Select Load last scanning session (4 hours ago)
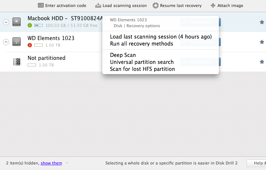Viewport: 266px width, 170px height. click(x=161, y=37)
